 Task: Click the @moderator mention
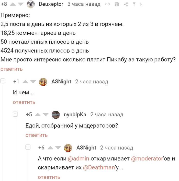(x=147, y=159)
